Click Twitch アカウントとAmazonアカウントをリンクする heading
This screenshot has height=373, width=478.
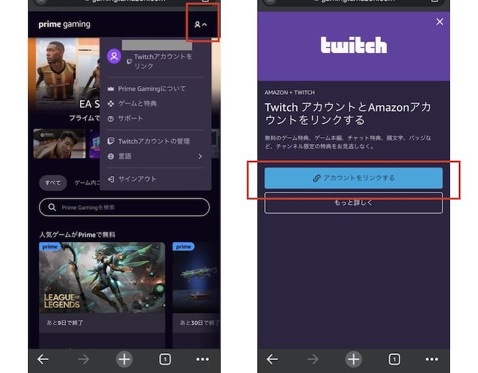point(348,114)
